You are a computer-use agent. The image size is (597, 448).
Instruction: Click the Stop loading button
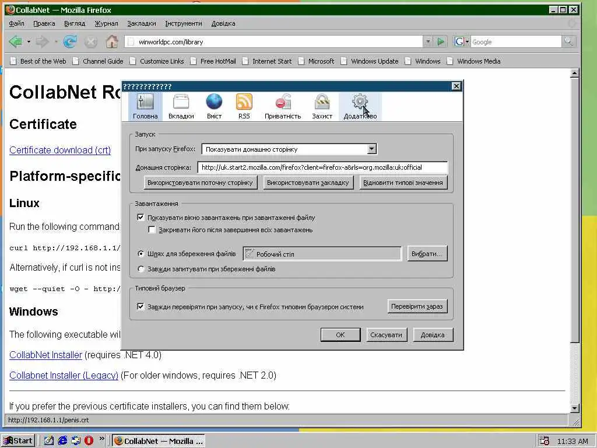(x=90, y=42)
